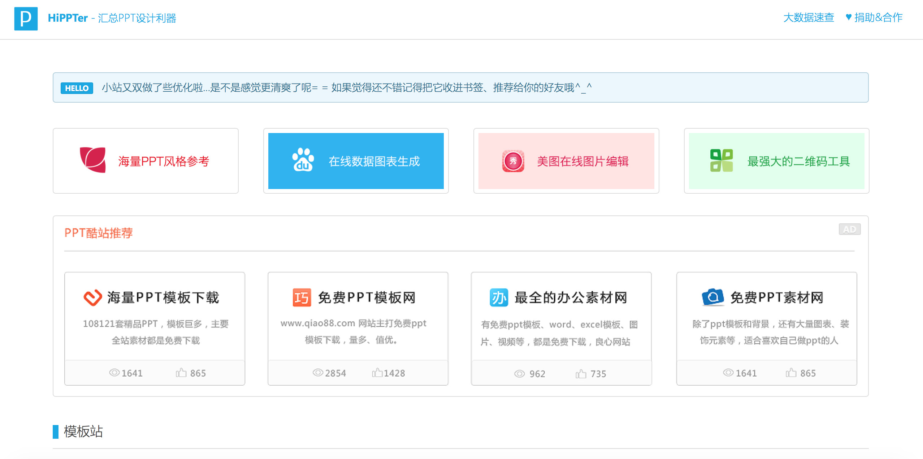Click the HELLO badge in the notice
The image size is (923, 459).
coord(77,88)
